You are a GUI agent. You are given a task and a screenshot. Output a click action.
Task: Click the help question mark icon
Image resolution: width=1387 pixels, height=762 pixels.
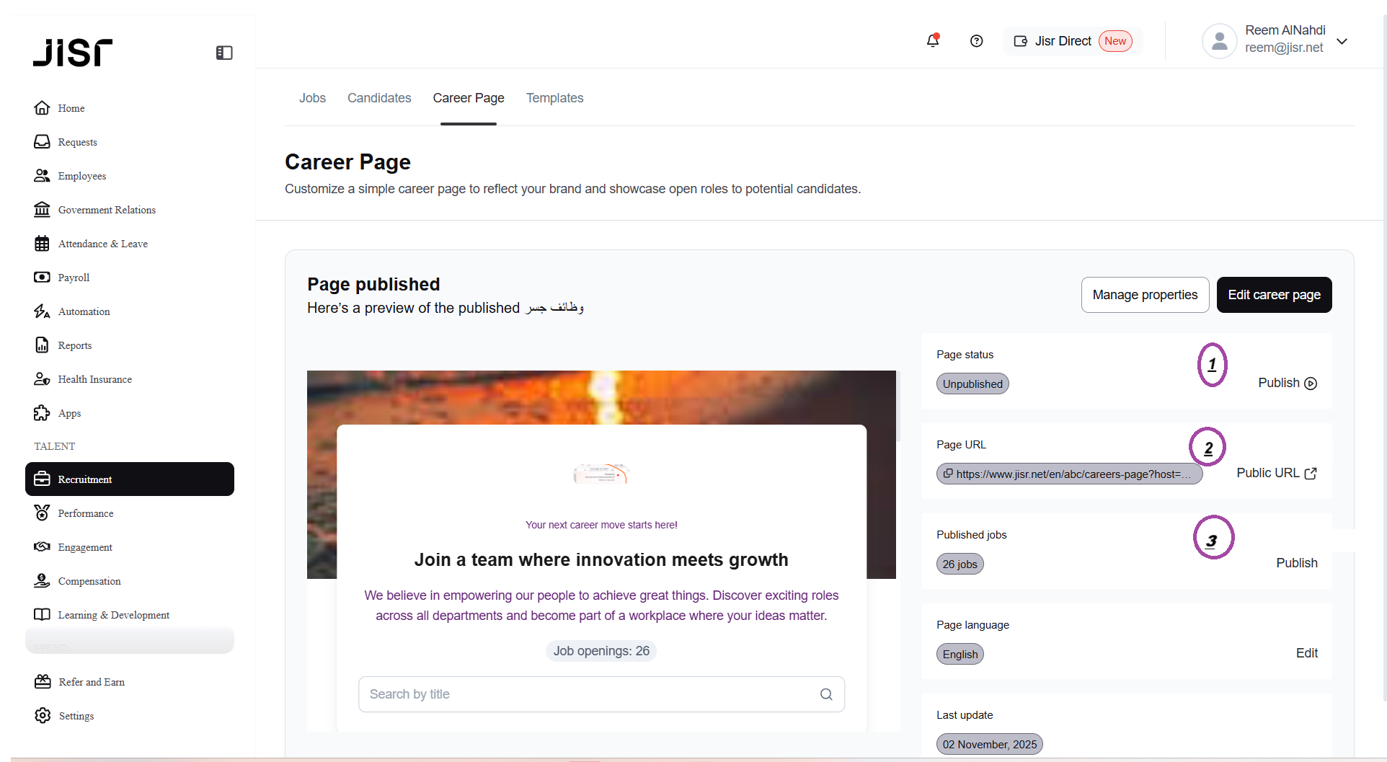click(x=976, y=41)
